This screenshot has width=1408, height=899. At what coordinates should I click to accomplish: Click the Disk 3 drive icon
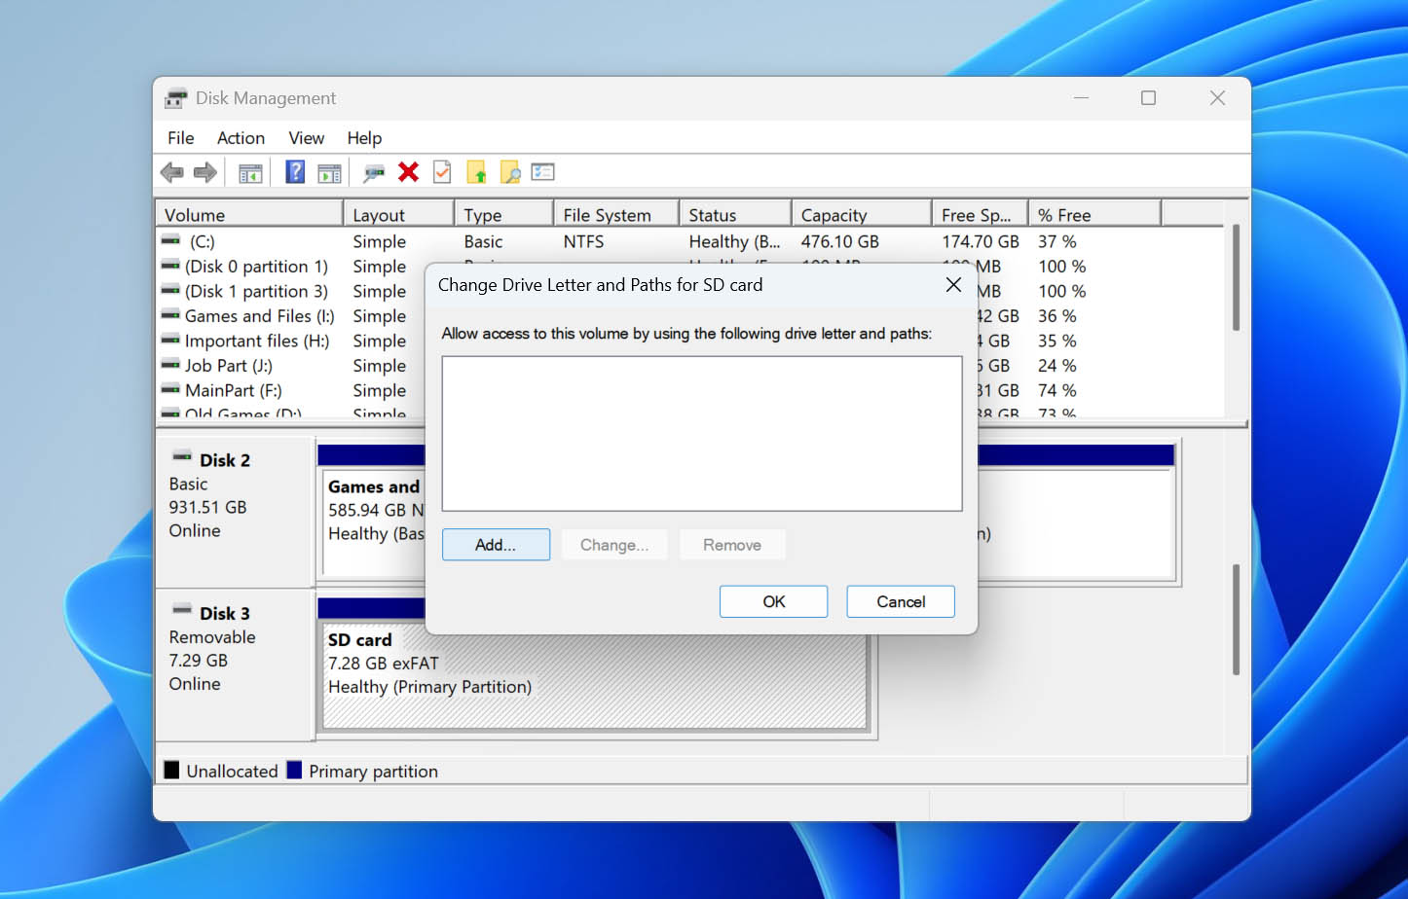pyautogui.click(x=182, y=611)
